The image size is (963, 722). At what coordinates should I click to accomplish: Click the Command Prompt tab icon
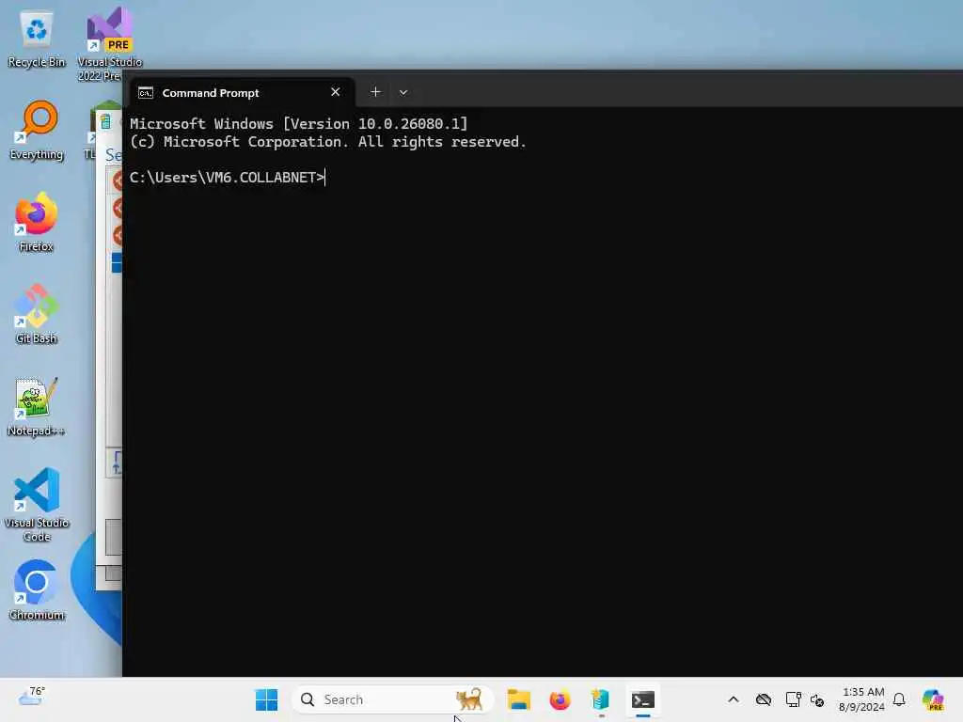[146, 93]
